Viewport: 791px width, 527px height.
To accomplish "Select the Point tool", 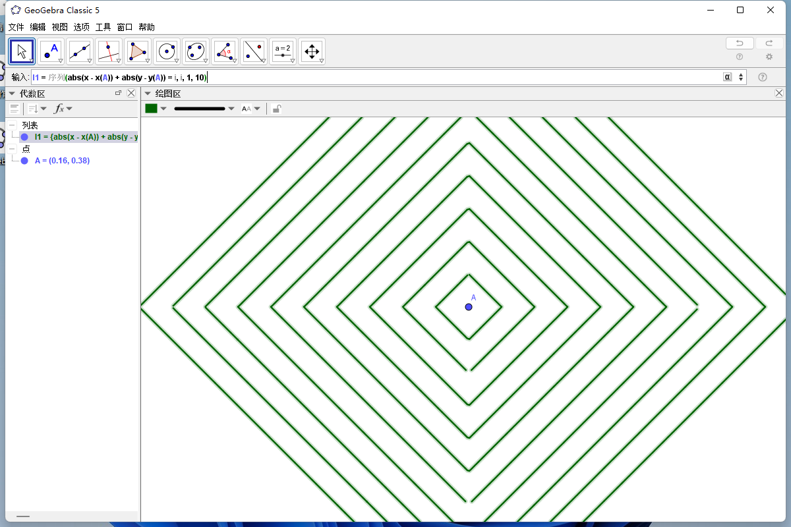I will coord(51,51).
